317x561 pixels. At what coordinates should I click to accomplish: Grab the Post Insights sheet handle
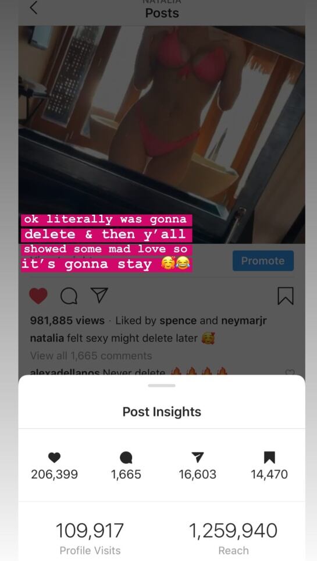point(162,386)
